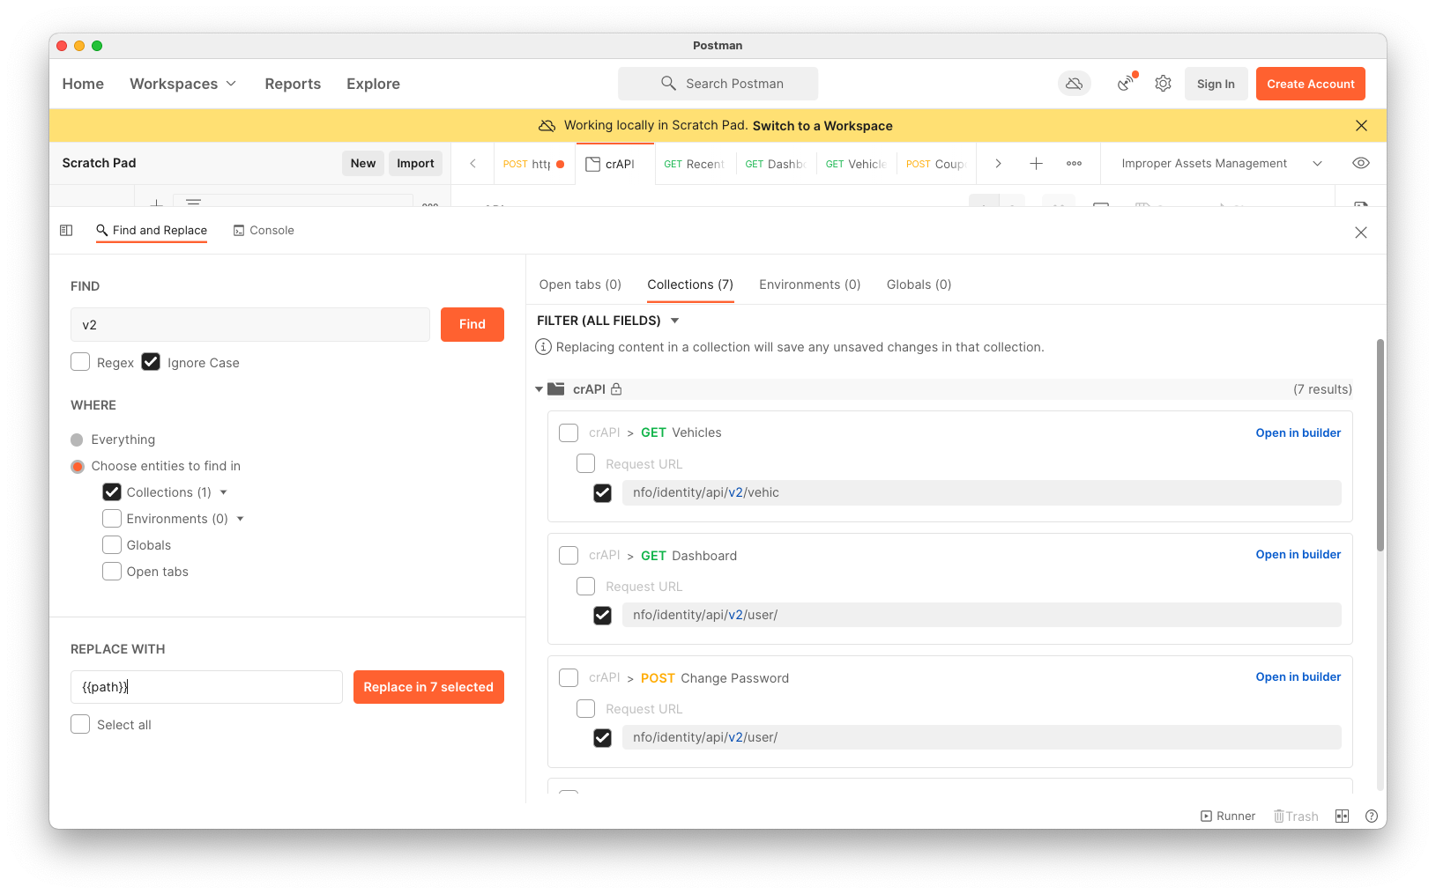Image resolution: width=1436 pixels, height=894 pixels.
Task: Go to the Home menu
Action: 83,84
